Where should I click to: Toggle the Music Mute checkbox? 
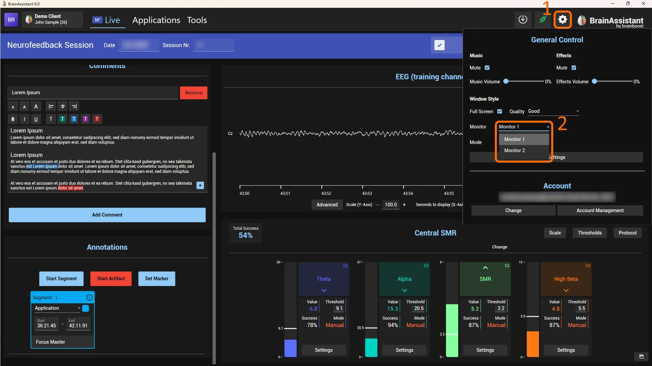487,68
